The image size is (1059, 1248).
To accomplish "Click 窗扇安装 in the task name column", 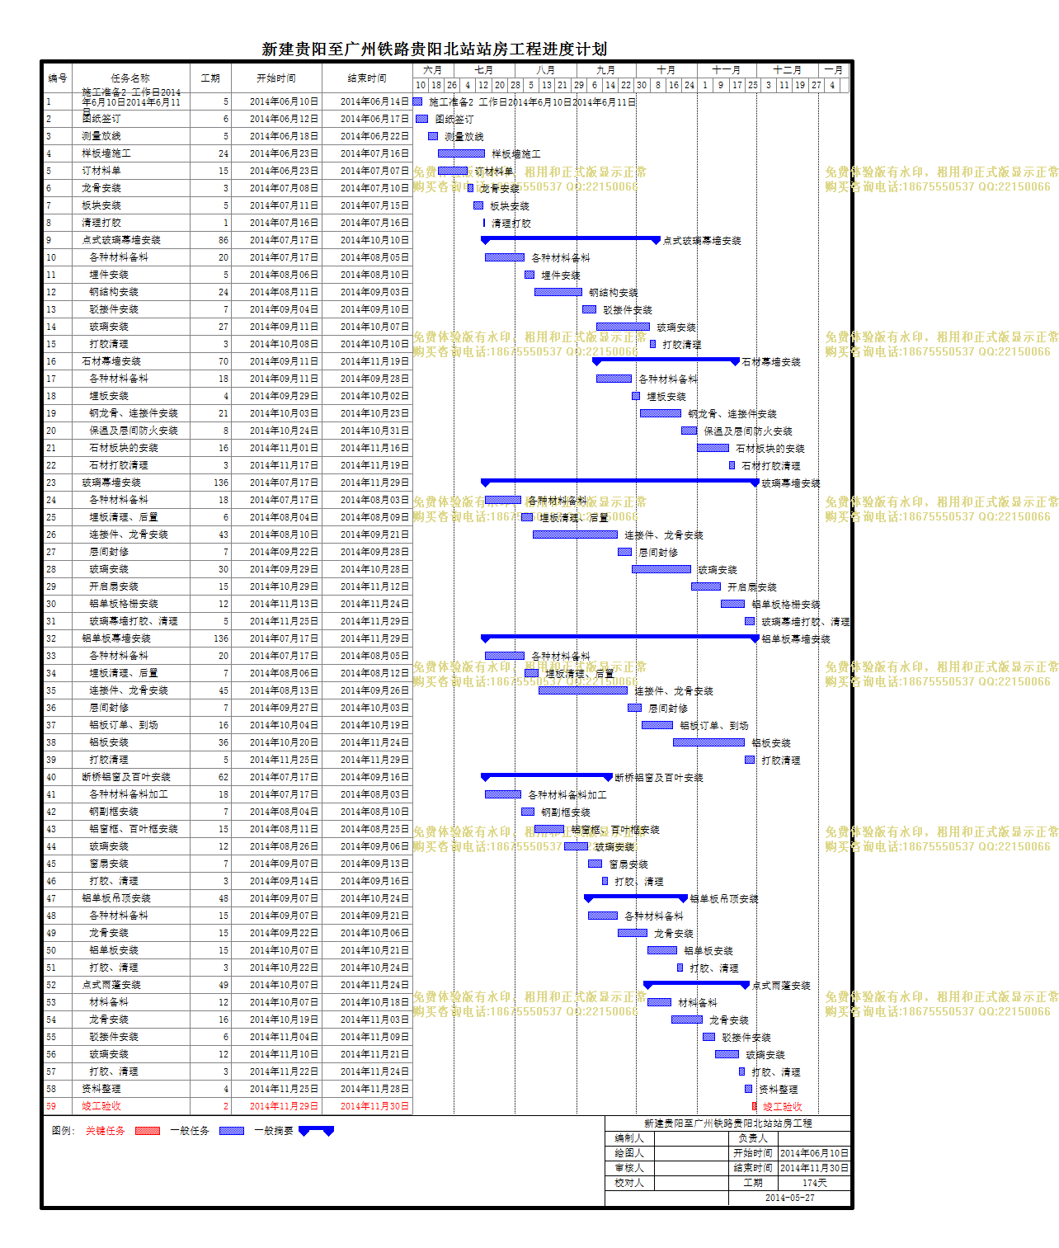I will (109, 864).
